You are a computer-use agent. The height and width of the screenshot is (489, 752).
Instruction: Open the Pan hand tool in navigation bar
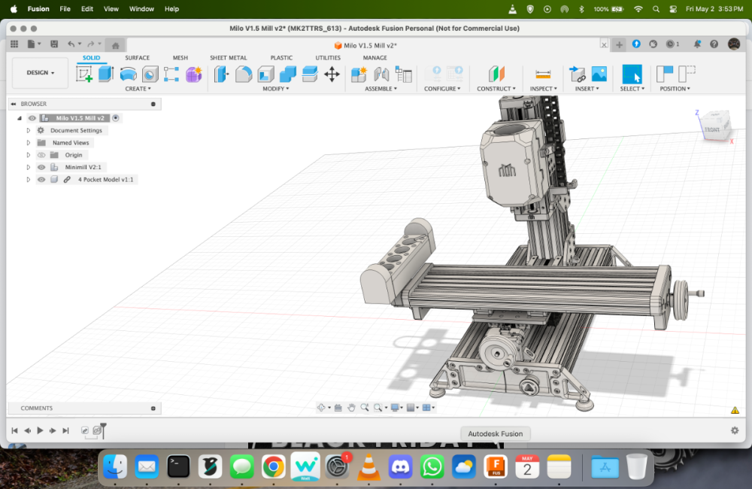pyautogui.click(x=351, y=408)
